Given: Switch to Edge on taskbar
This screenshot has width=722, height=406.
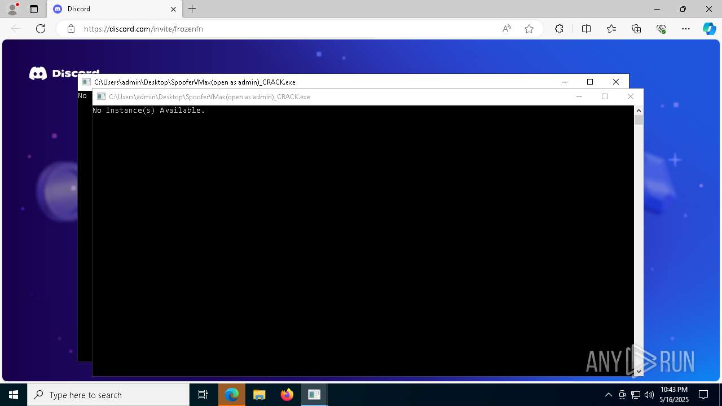Looking at the screenshot, I should click(x=232, y=395).
